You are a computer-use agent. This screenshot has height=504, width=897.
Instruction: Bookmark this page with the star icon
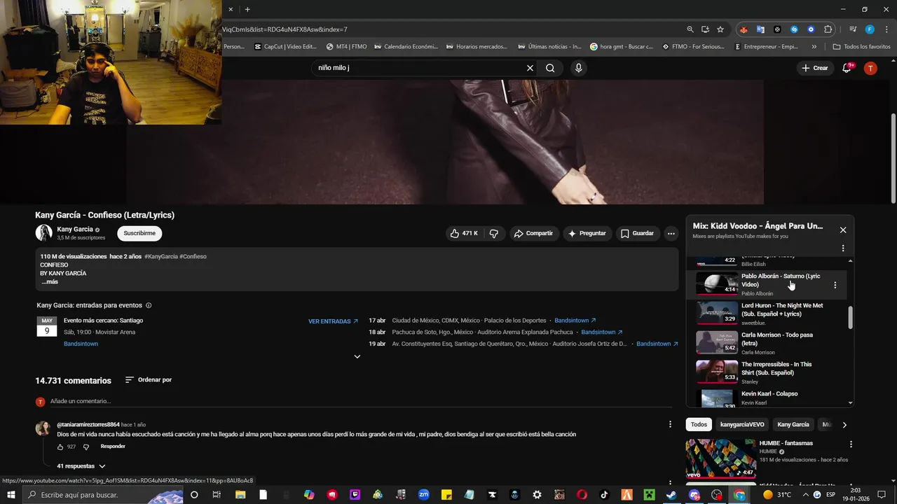pyautogui.click(x=720, y=29)
